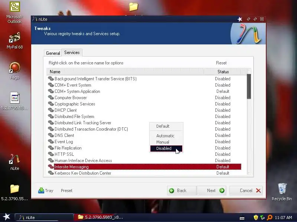Click the gear icon beside Computer Browser
Image resolution: width=297 pixels, height=222 pixels.
point(51,97)
